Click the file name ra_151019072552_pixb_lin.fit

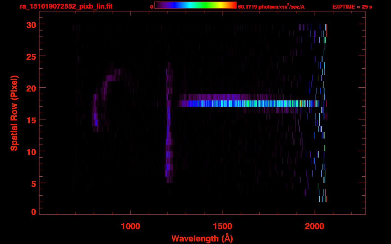click(x=66, y=6)
